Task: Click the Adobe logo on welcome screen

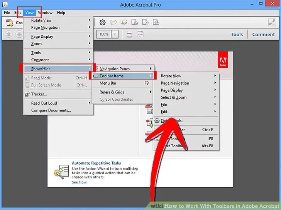Action: pos(223,60)
